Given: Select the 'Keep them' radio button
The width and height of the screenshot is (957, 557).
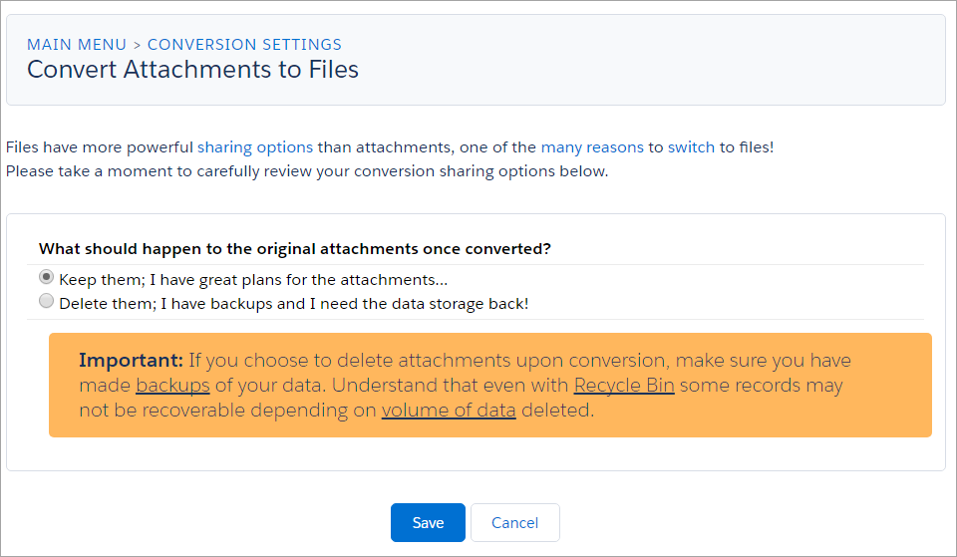Looking at the screenshot, I should (x=47, y=278).
